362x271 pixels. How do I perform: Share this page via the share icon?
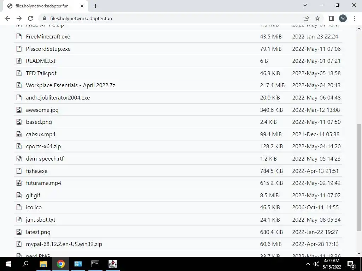click(306, 18)
